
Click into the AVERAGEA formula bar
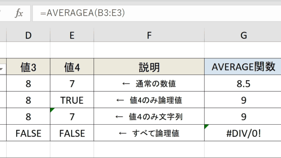tap(157, 13)
